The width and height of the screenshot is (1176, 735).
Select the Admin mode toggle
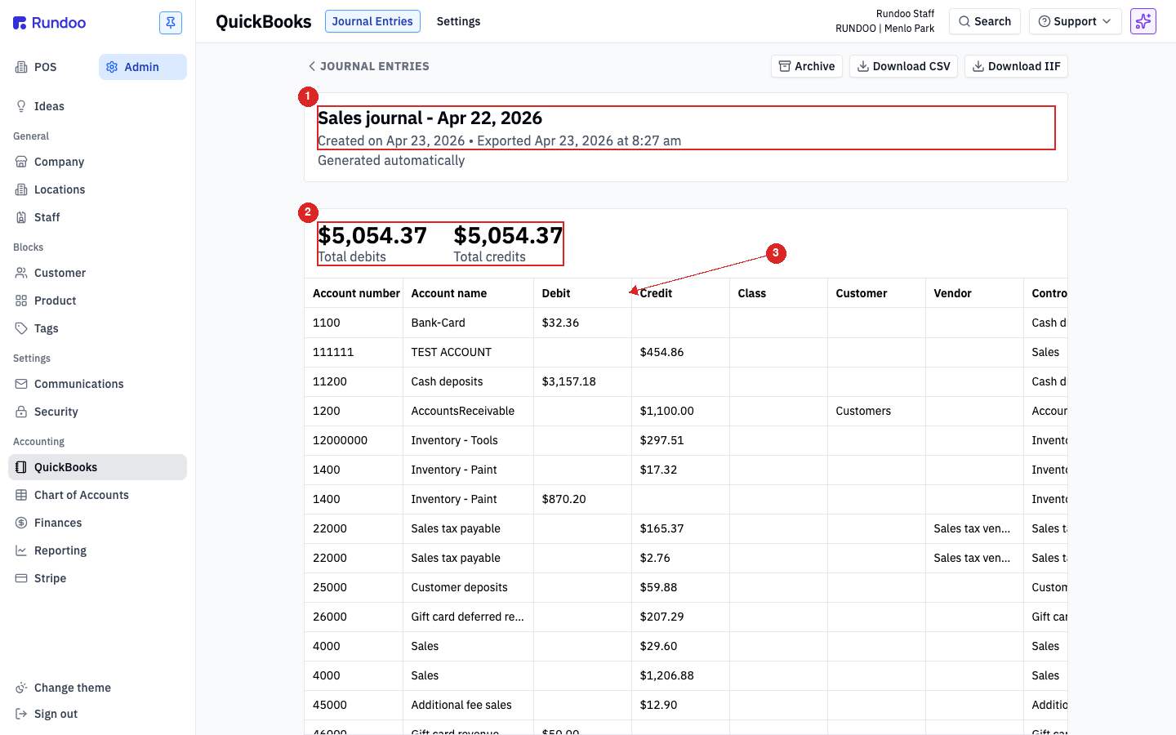(x=143, y=67)
